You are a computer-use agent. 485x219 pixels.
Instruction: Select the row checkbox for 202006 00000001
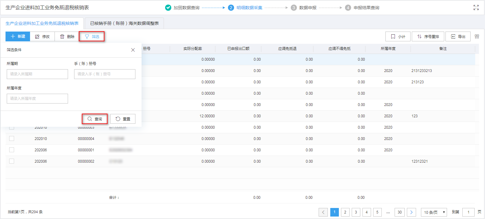click(x=12, y=150)
